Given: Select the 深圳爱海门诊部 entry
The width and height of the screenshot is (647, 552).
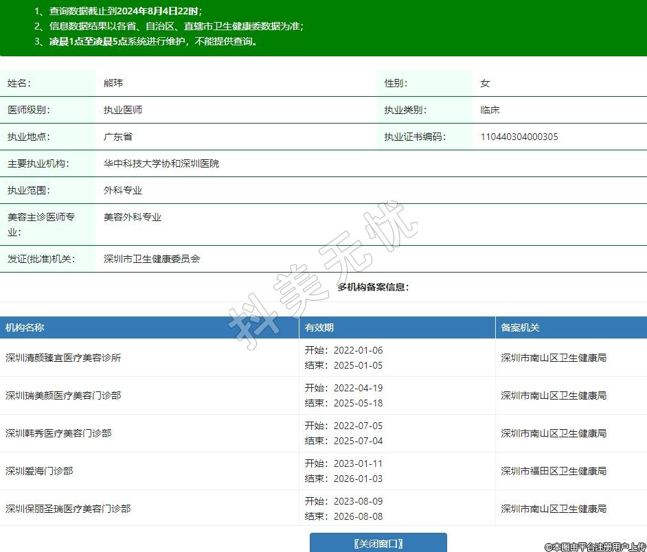Looking at the screenshot, I should [39, 471].
